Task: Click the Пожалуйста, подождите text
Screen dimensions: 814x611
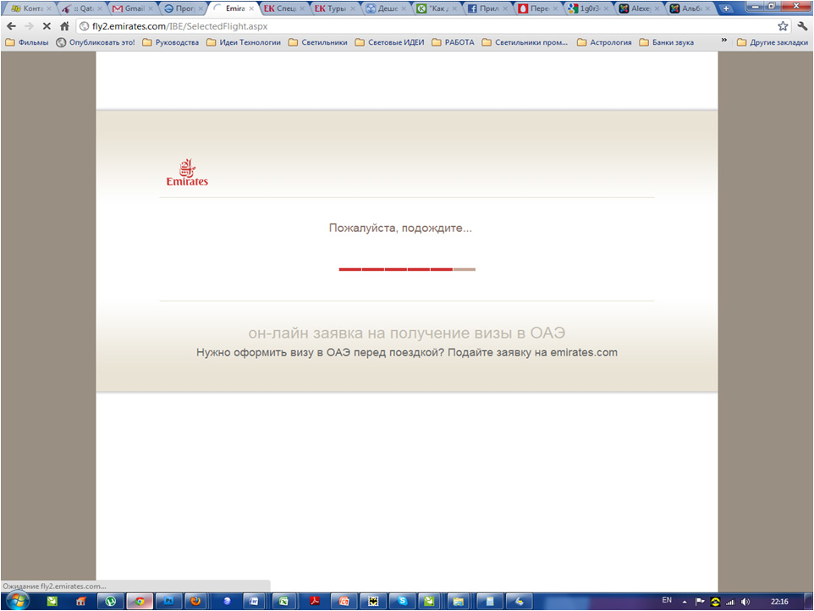Action: point(400,228)
